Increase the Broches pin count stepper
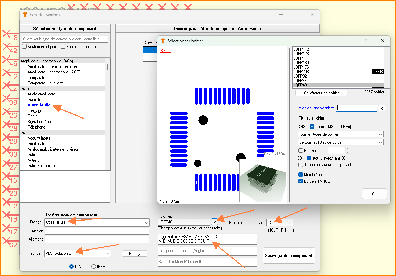The image size is (396, 276). pyautogui.click(x=347, y=149)
